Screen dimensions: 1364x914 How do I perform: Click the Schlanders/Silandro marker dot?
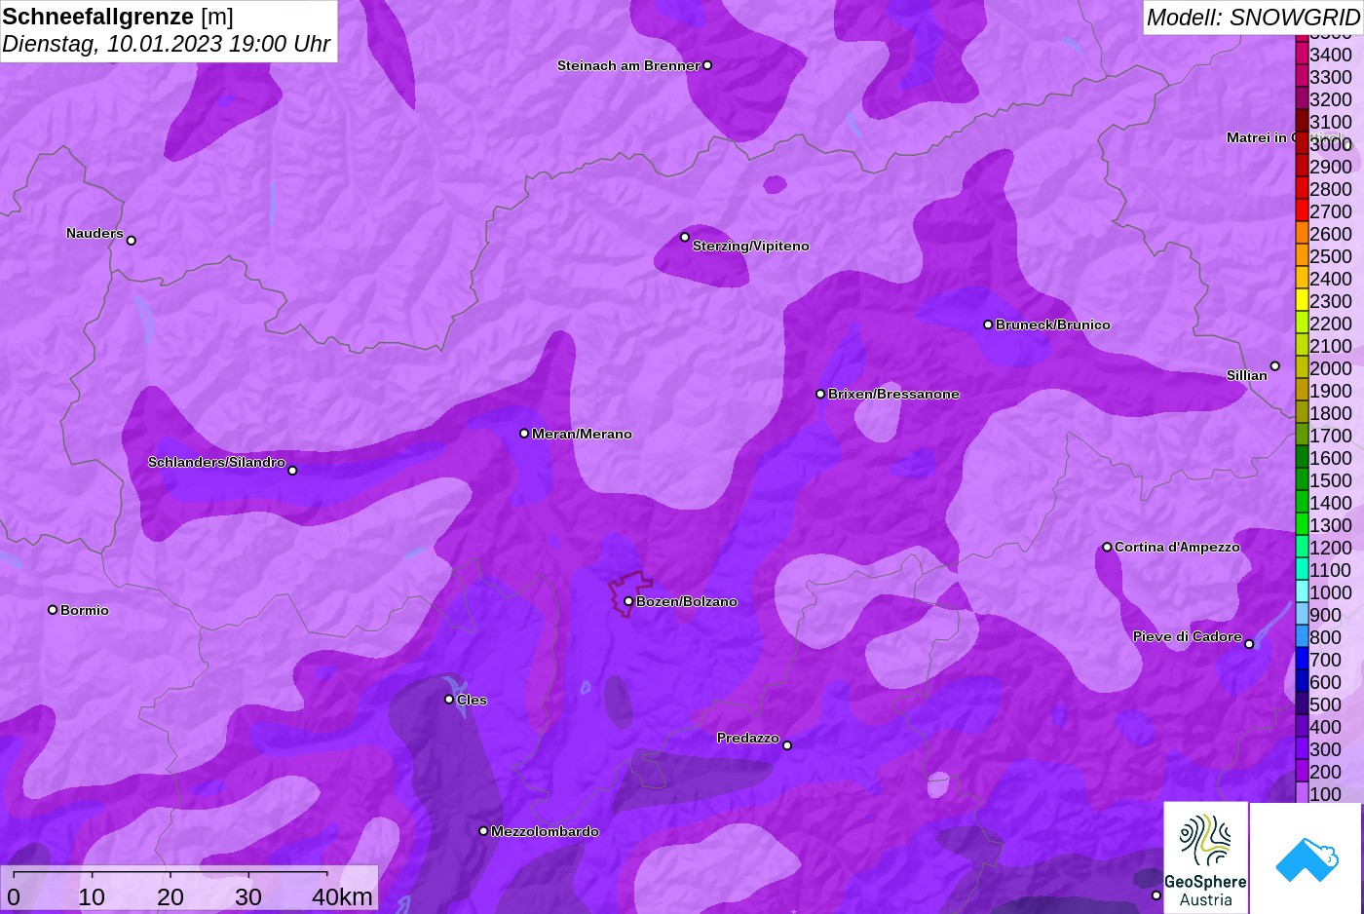click(x=292, y=471)
